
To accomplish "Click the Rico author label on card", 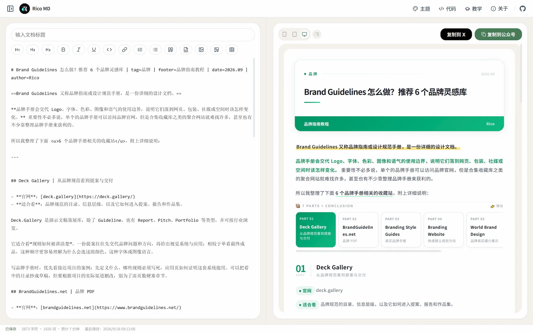I will [x=490, y=124].
